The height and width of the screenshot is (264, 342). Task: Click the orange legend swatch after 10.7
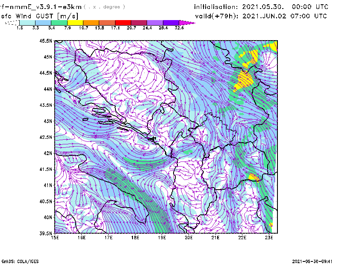coord(91,23)
